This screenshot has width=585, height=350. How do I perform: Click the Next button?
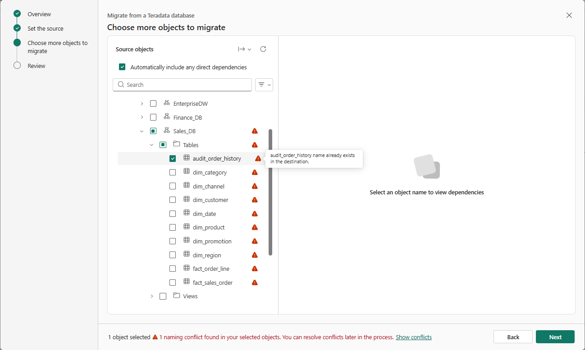(x=555, y=337)
